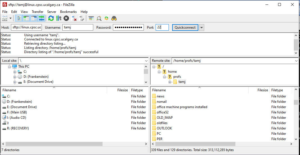300x155 pixels.
Task: Expand the Local site path dropdown
Action: pos(146,61)
